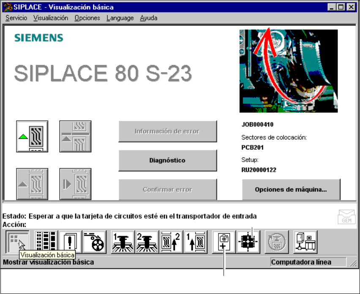This screenshot has width=360, height=294.
Task: Click the GEM envelope icon
Action: coord(346,217)
